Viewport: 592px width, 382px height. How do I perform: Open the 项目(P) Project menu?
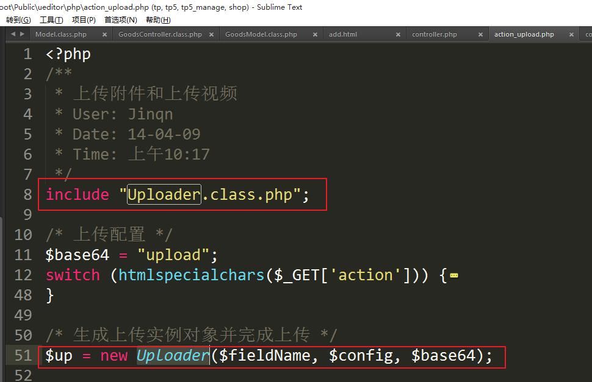pyautogui.click(x=84, y=20)
